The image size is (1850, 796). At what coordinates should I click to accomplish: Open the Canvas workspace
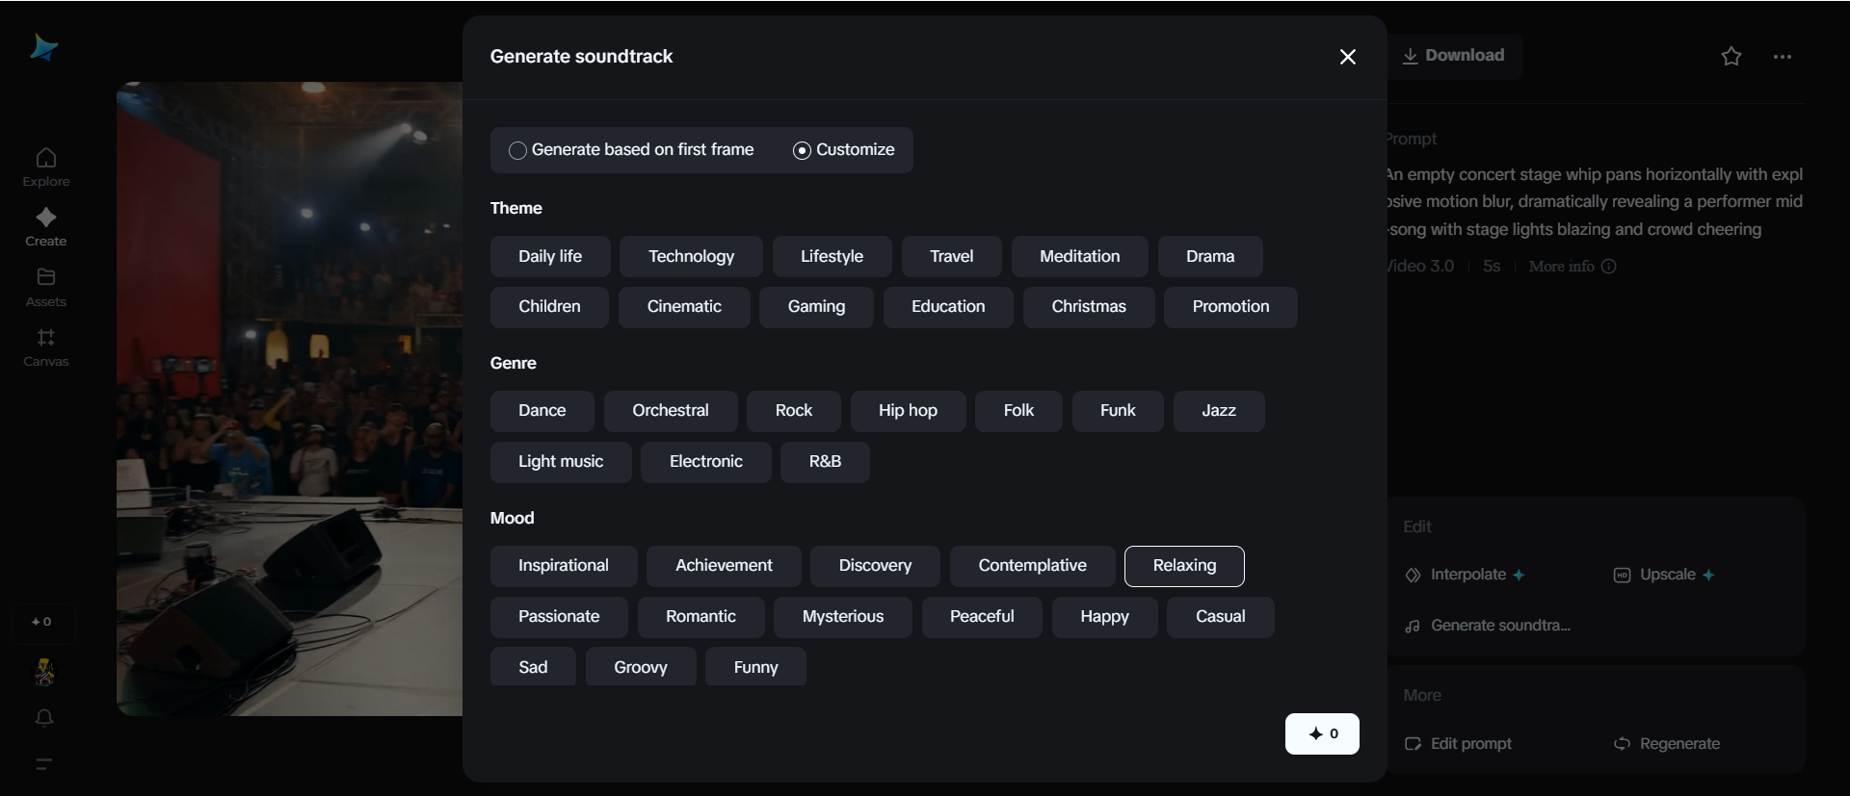point(46,347)
